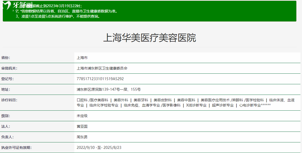
Task: Select the 级别 row label
Action: (x=6, y=116)
